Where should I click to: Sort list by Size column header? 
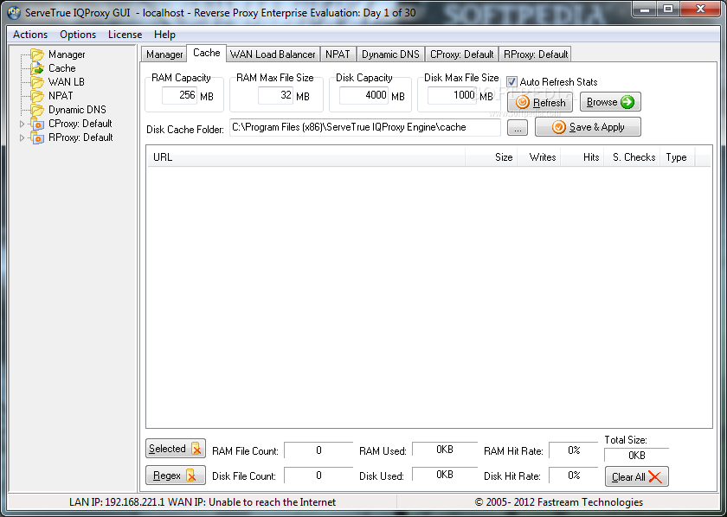[491, 157]
